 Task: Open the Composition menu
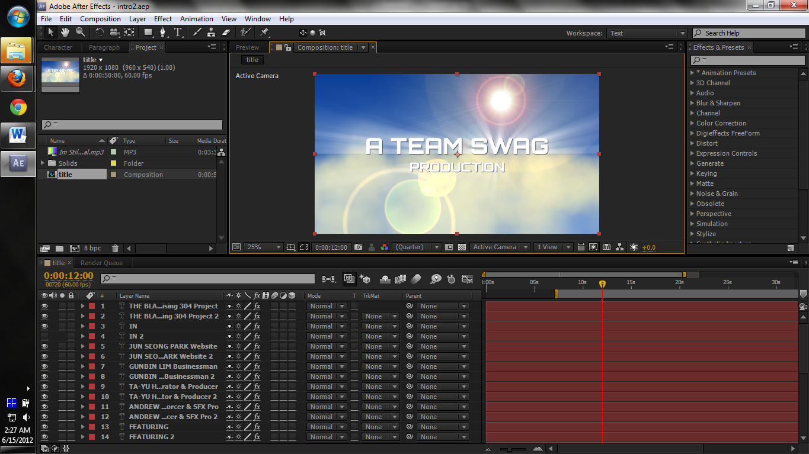click(100, 19)
